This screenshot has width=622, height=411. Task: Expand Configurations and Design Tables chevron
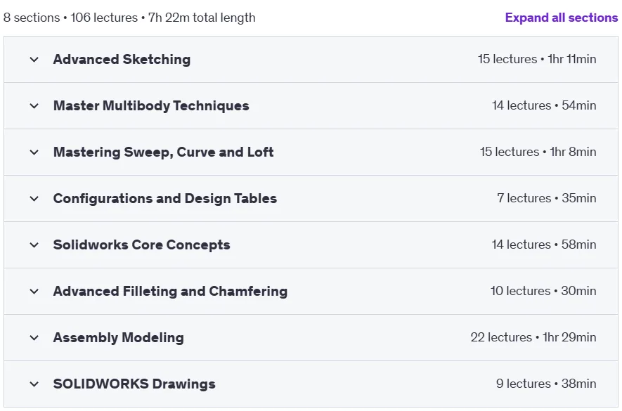[x=34, y=199]
